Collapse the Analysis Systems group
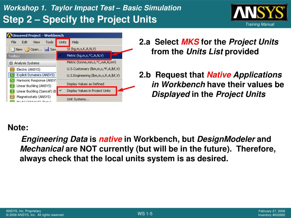This screenshot has width=291, height=218. point(11,63)
